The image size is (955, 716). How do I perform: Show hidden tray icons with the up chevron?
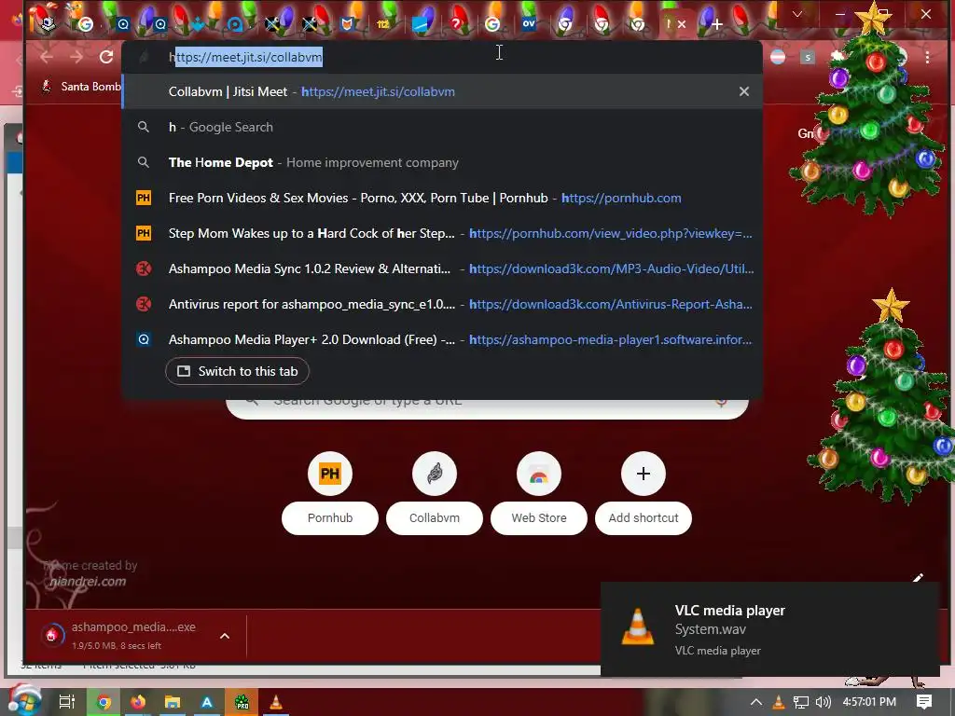point(755,702)
